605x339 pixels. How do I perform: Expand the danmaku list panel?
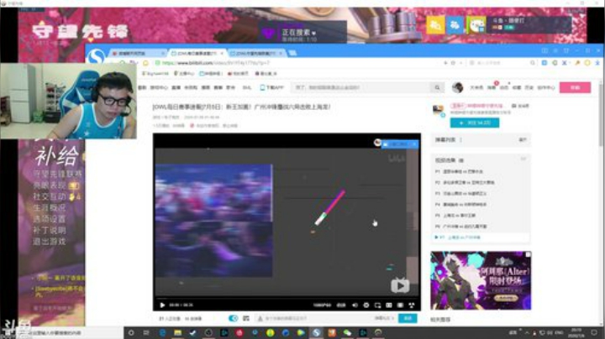pyautogui.click(x=523, y=140)
